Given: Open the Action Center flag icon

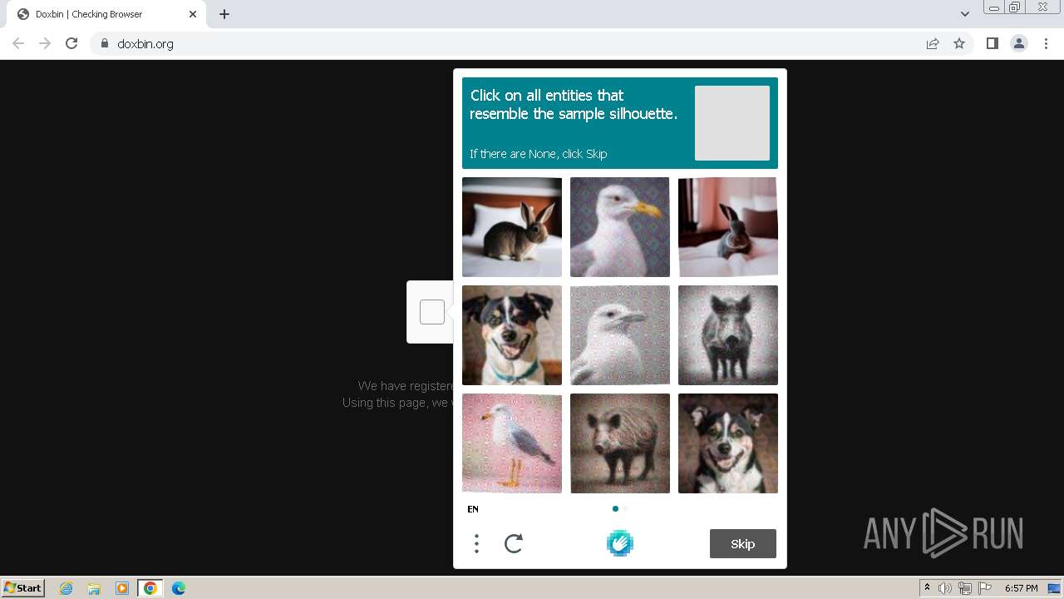Looking at the screenshot, I should pos(985,588).
